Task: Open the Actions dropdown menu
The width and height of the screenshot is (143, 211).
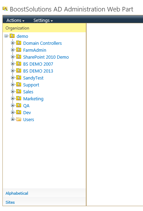Action: point(16,20)
